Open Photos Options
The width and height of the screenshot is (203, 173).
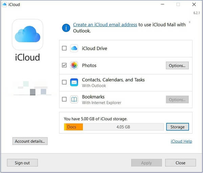pos(177,66)
